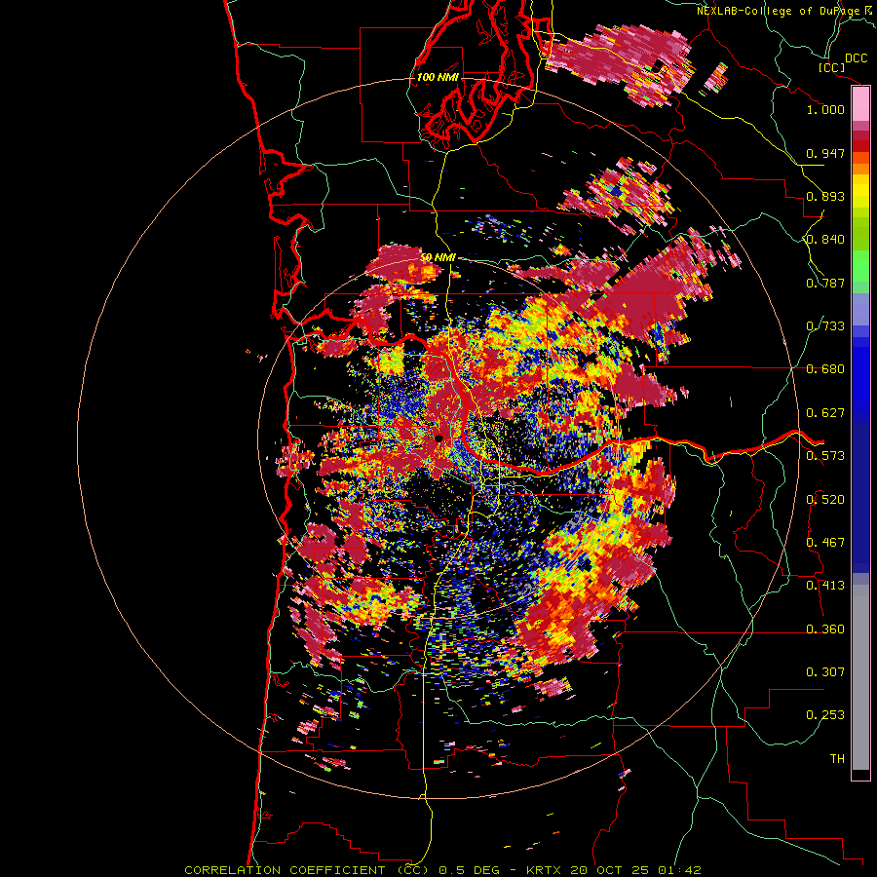
Task: Click the 0.893 scale value
Action: [825, 196]
